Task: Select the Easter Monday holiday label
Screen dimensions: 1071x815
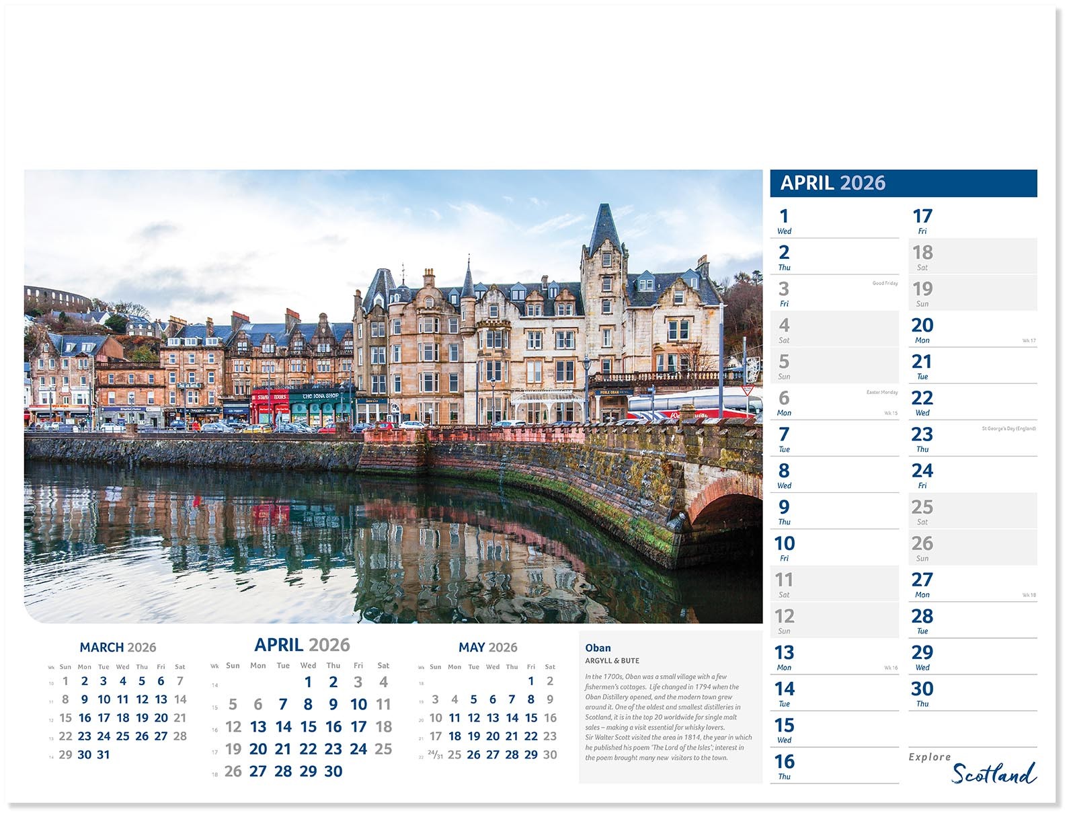Action: pyautogui.click(x=881, y=392)
